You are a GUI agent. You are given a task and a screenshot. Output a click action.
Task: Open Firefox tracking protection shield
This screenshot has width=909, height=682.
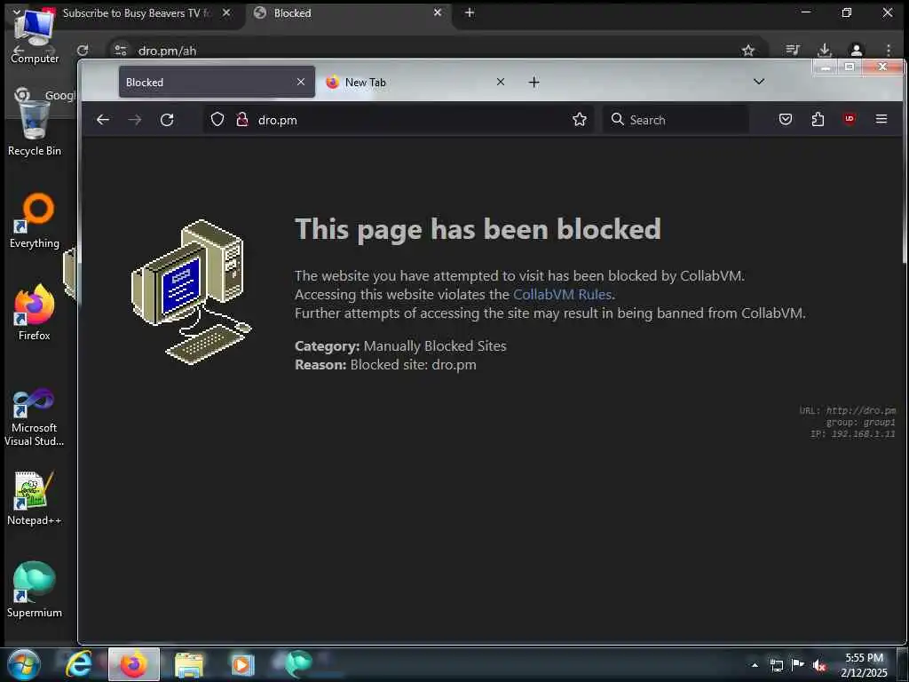217,120
